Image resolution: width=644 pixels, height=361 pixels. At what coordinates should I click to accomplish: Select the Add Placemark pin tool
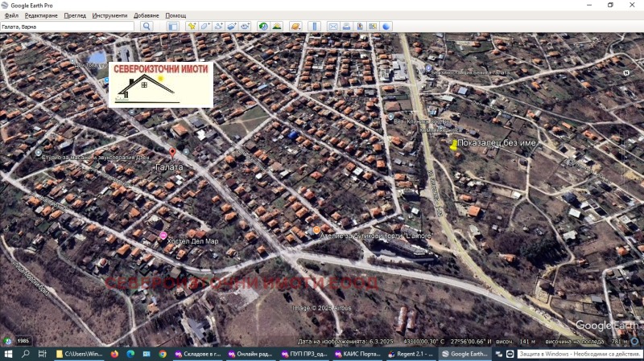coord(192,27)
